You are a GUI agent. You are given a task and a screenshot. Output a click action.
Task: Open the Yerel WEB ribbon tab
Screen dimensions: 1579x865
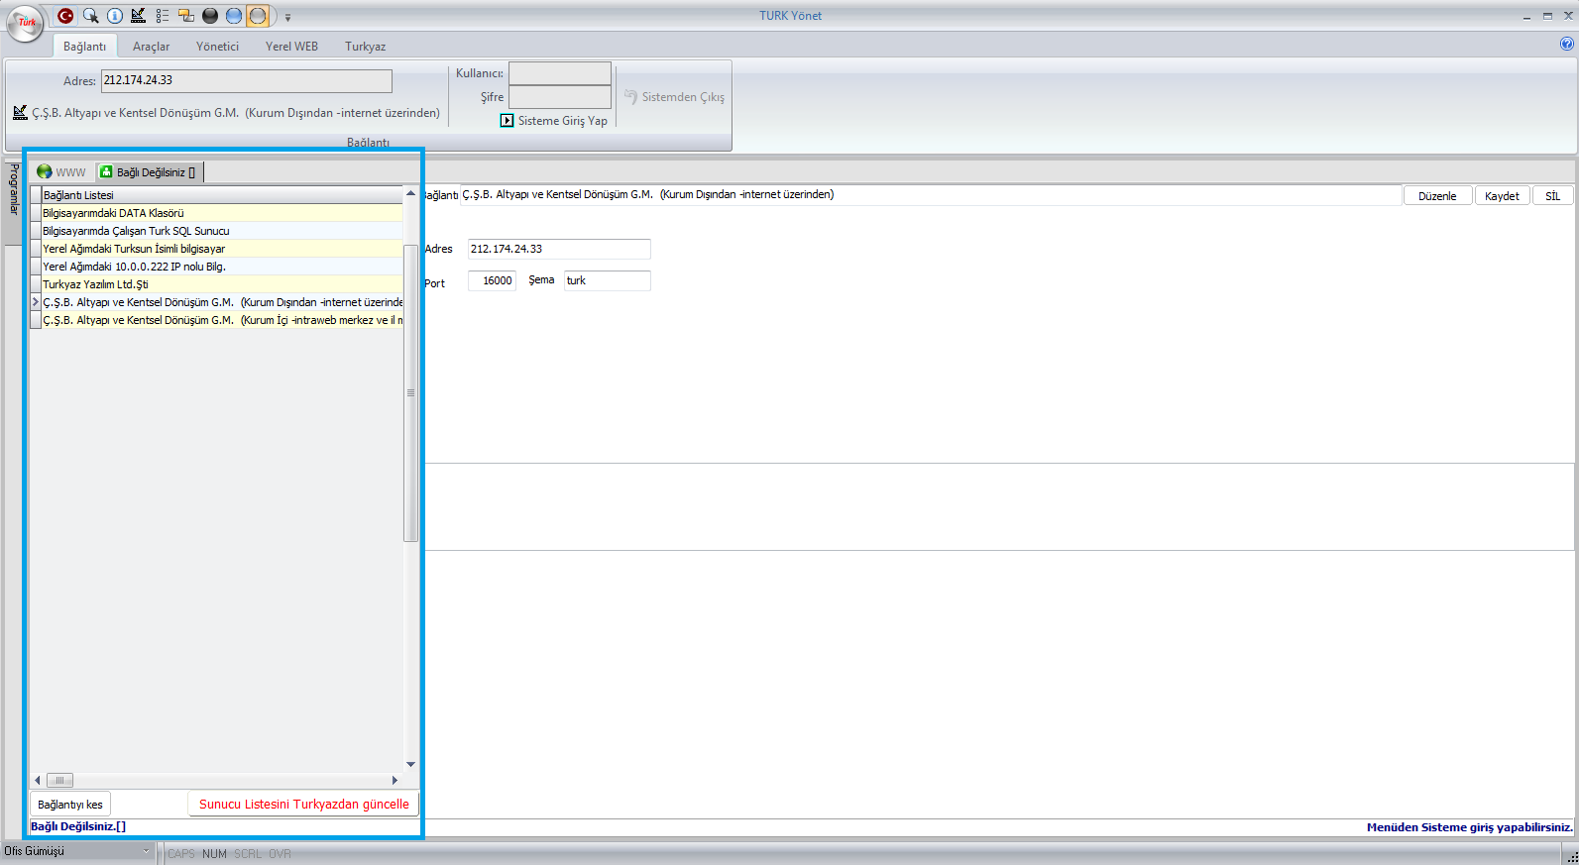click(x=291, y=46)
